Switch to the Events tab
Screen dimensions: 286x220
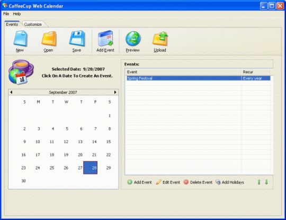12,24
